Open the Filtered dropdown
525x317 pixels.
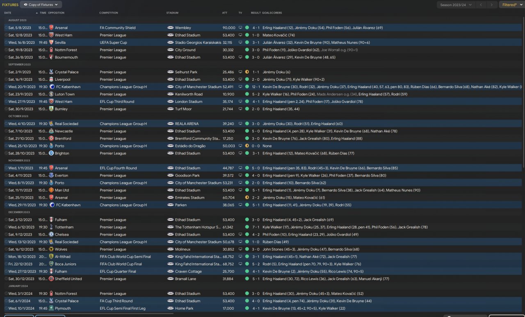pos(511,5)
